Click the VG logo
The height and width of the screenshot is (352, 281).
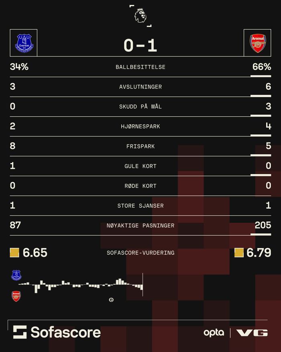(x=252, y=333)
